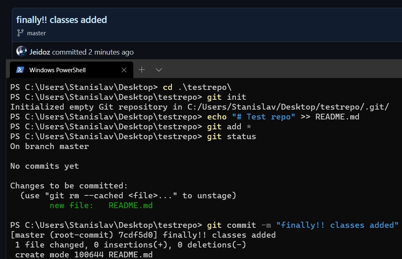Click the "No commits yet" output line

[x=45, y=166]
